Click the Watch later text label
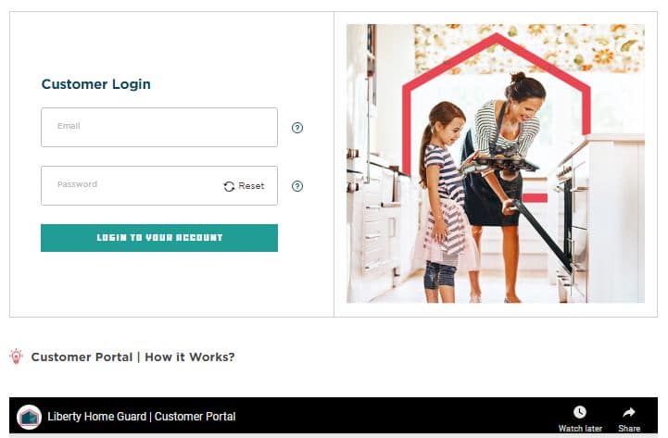 580,428
